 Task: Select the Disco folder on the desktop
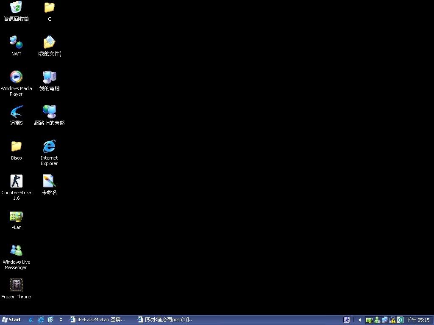16,147
